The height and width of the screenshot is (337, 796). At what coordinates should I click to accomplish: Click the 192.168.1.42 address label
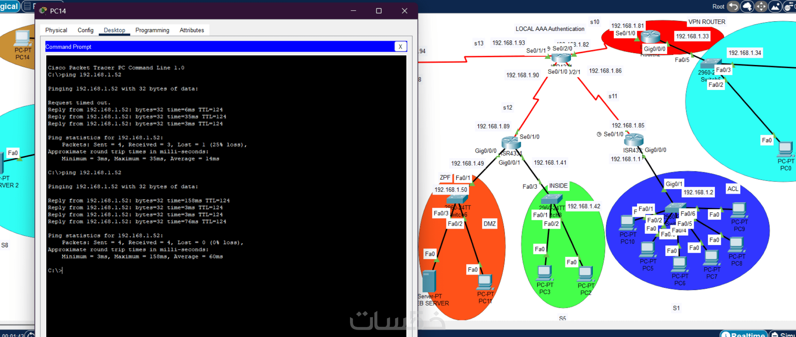[x=584, y=206]
